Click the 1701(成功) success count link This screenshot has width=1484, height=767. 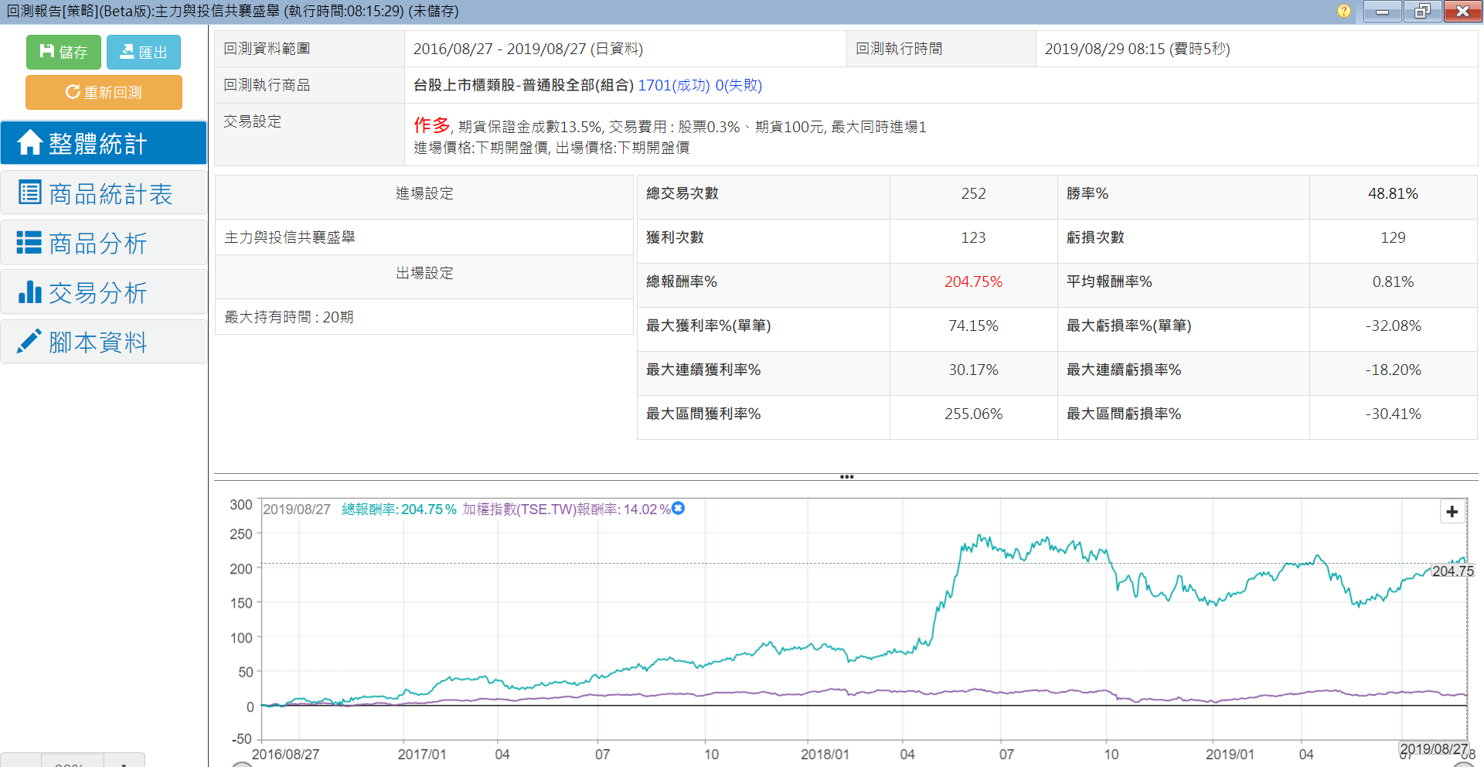pos(673,85)
